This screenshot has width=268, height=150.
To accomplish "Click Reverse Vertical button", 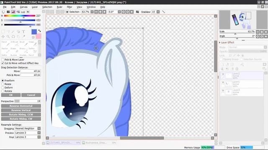I will (x=21, y=110).
